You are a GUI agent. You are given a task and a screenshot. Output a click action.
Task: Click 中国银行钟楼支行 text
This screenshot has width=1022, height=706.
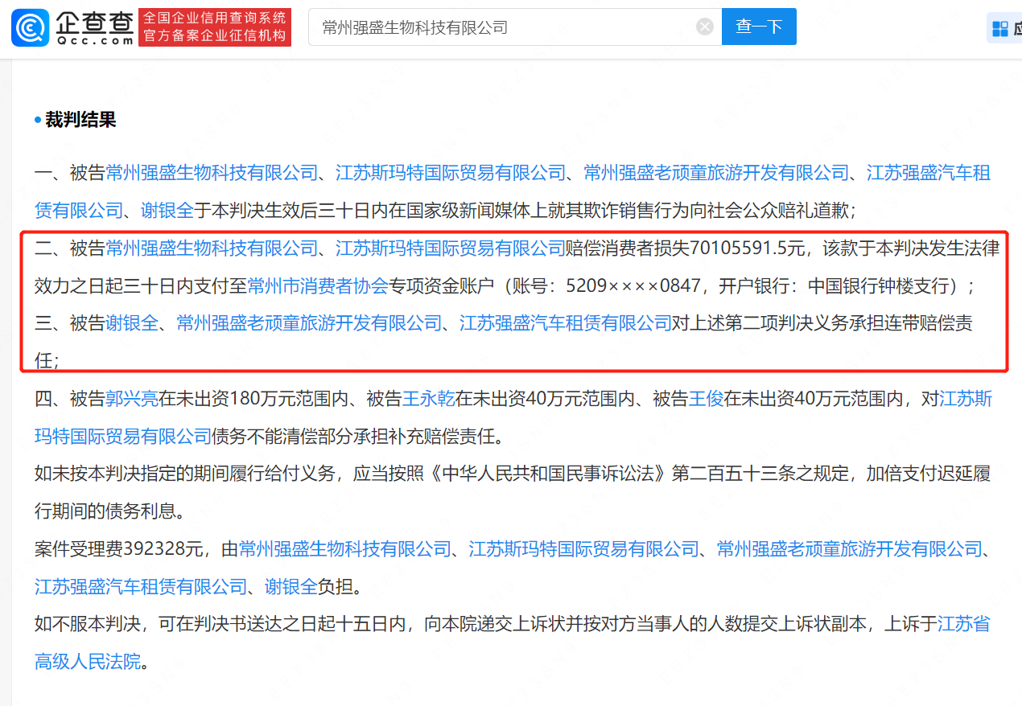point(879,285)
